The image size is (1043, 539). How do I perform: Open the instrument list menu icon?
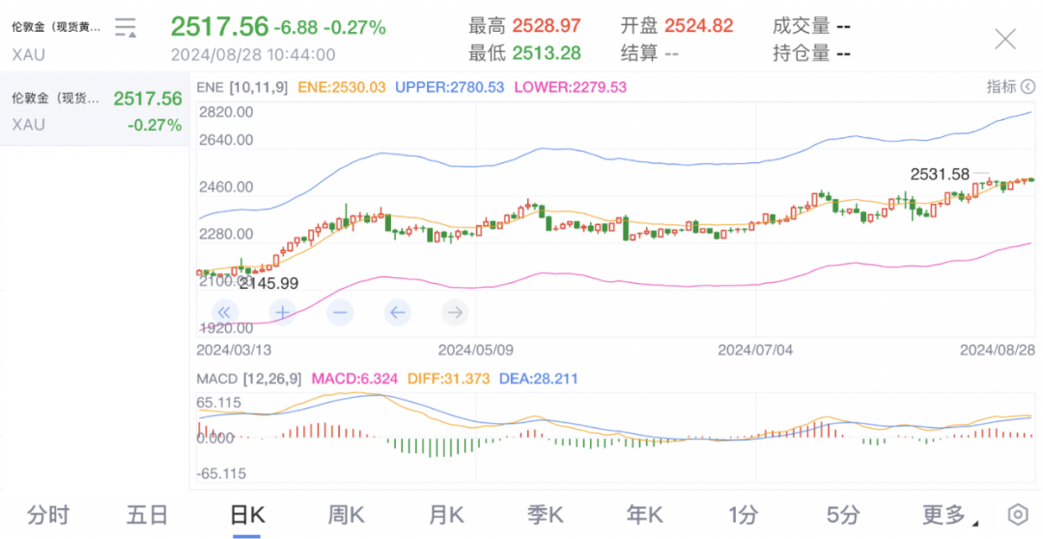pyautogui.click(x=126, y=28)
